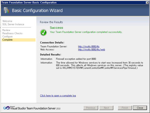Click the green 'Success' title text
The height and width of the screenshot is (113, 150).
click(x=56, y=28)
